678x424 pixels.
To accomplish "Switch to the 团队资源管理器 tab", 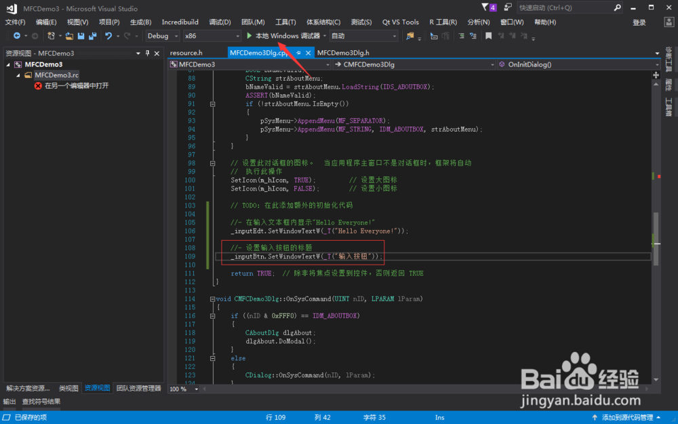I will 138,388.
